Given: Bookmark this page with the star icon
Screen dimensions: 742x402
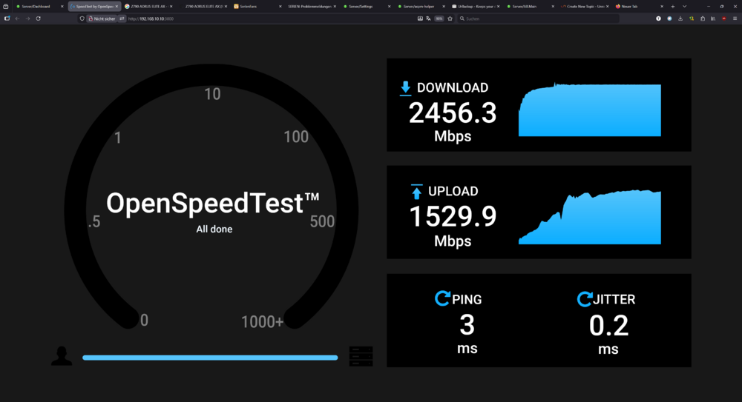Looking at the screenshot, I should tap(450, 19).
